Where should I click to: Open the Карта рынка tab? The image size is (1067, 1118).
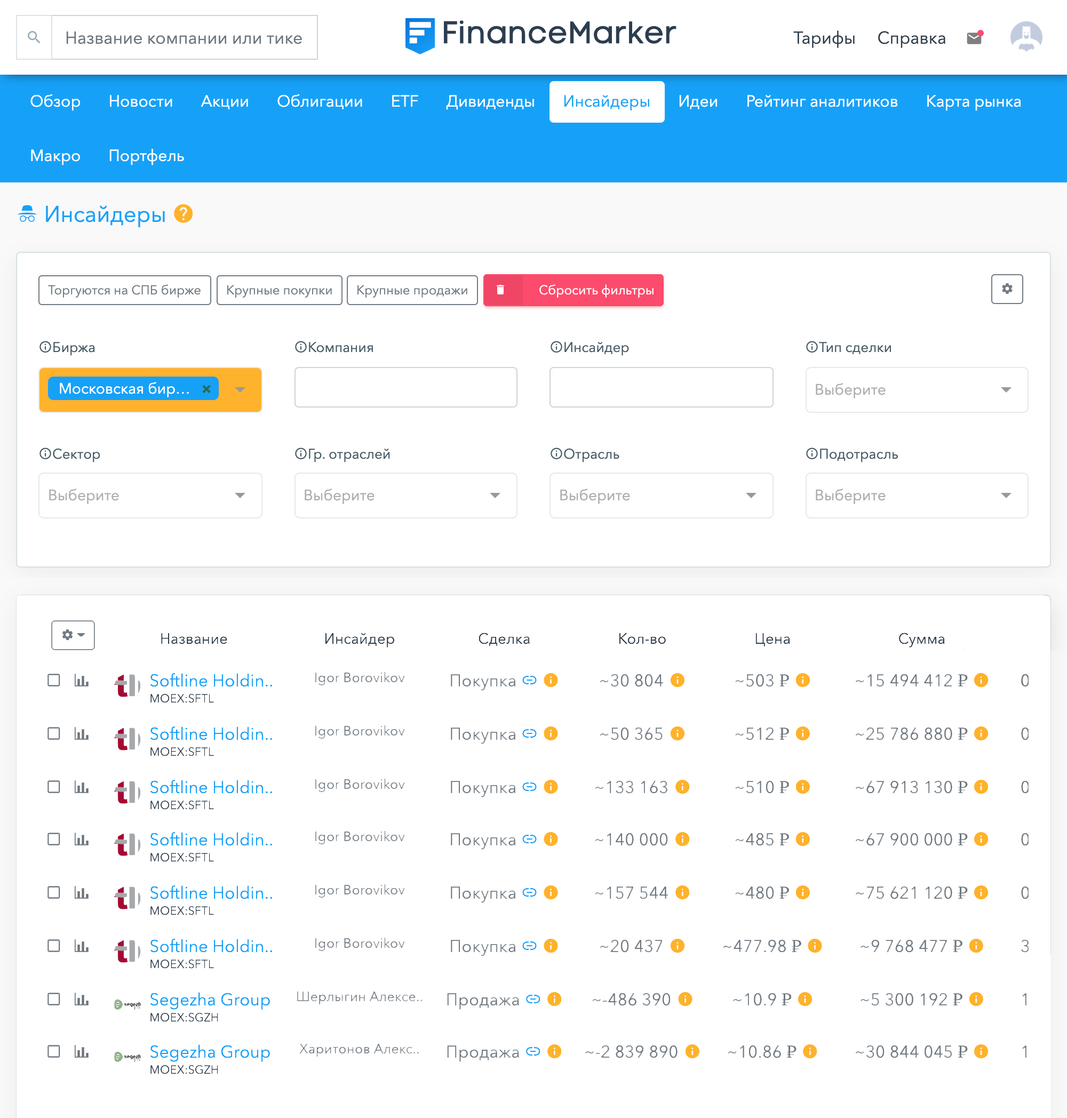pos(973,102)
